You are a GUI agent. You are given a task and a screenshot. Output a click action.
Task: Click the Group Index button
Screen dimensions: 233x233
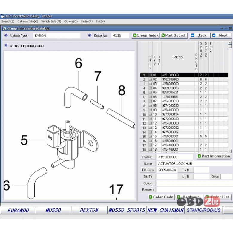[145, 36]
